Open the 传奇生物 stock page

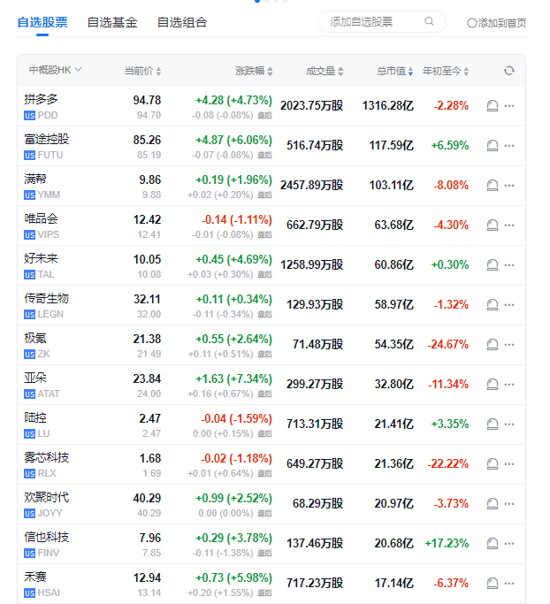(47, 298)
